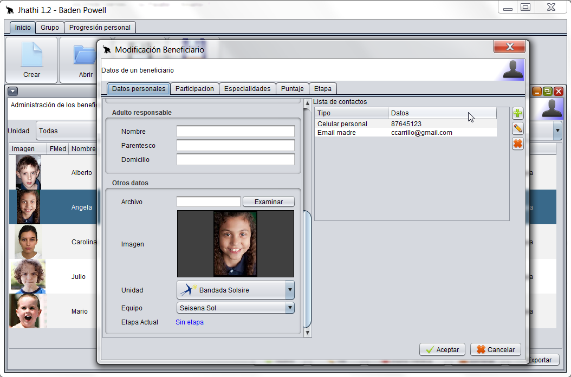The height and width of the screenshot is (377, 571).
Task: Click Julio's photo thumbnail
Action: 28,276
